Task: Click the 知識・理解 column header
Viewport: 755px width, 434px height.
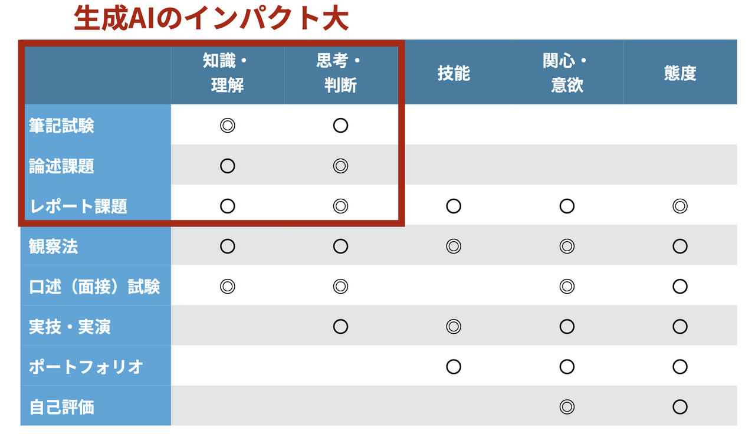Action: tap(227, 73)
